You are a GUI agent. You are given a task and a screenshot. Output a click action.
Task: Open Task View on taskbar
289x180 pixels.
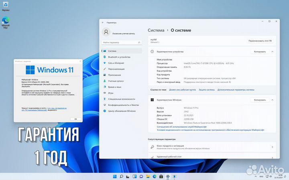pyautogui.click(x=128, y=176)
